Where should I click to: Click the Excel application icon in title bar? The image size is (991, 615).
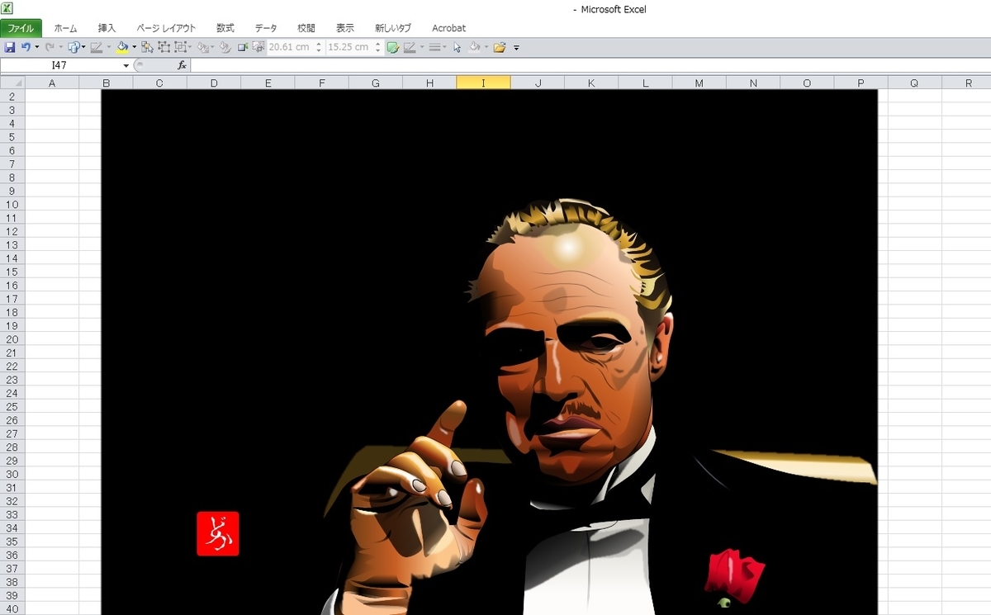(x=7, y=8)
